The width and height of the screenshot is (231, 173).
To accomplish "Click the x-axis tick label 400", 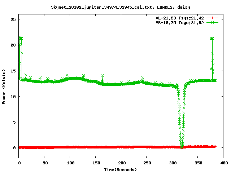I will (x=224, y=163).
